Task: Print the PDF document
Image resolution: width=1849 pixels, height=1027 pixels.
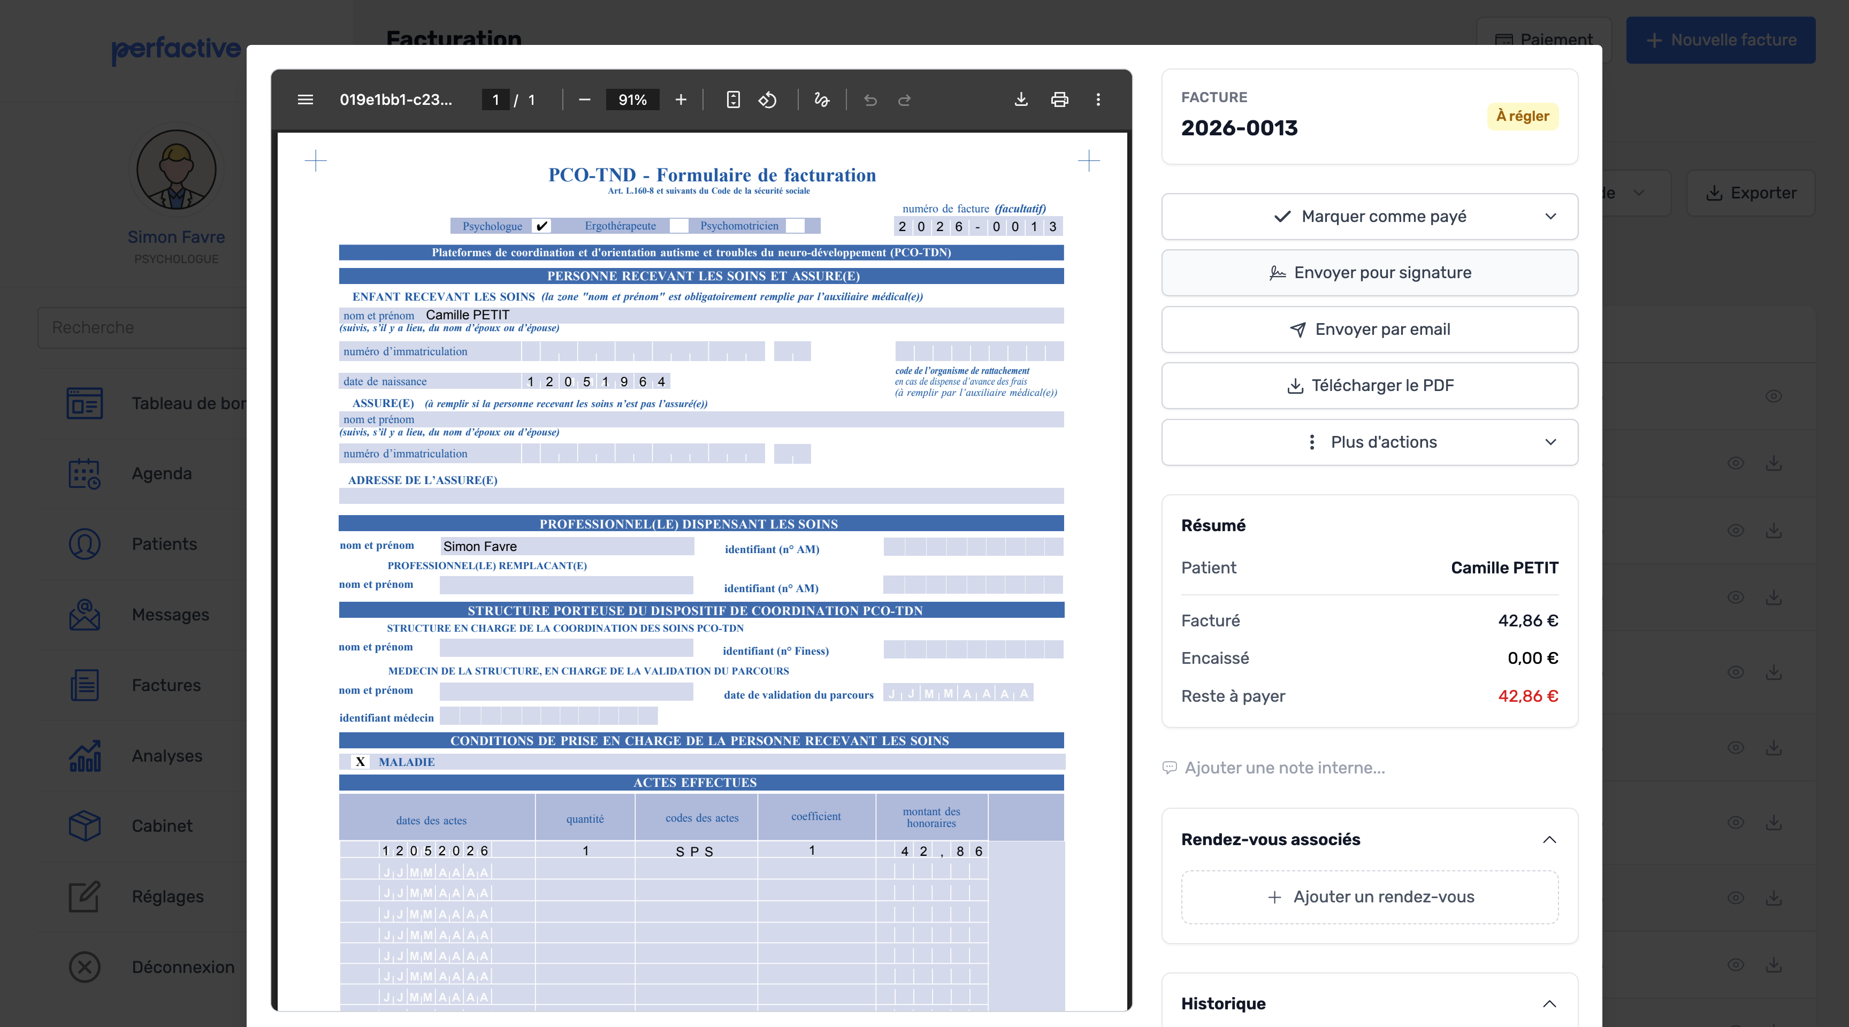Action: 1059,99
